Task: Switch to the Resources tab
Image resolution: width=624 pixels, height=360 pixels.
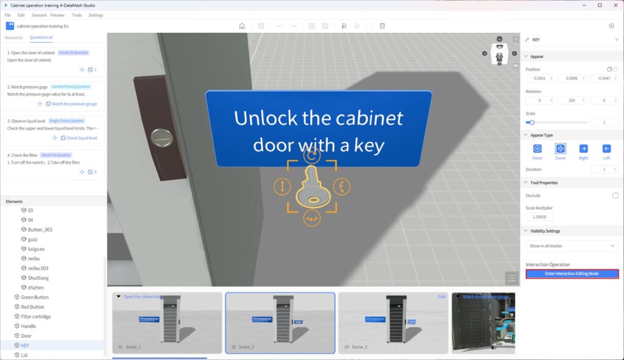Action: click(13, 38)
